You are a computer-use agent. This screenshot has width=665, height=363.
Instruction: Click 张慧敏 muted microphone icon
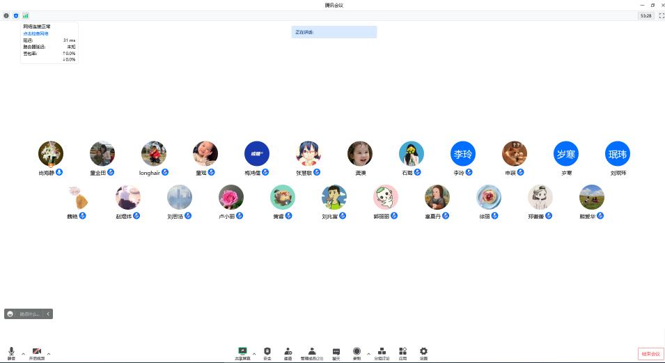(x=317, y=172)
